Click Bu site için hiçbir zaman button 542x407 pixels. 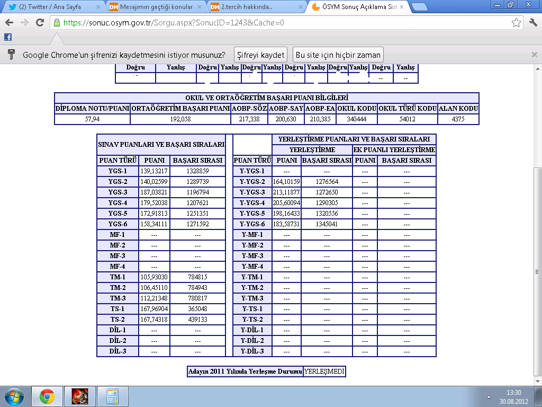point(338,55)
